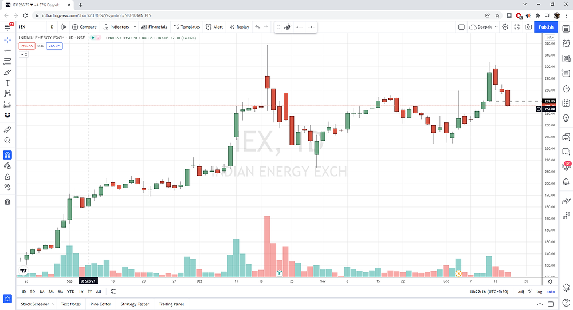Select the 1Y time range
The height and width of the screenshot is (310, 573).
pos(81,291)
